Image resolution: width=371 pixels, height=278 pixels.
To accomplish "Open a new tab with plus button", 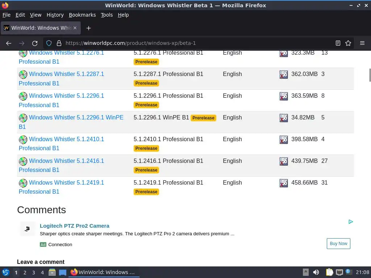I will [88, 28].
